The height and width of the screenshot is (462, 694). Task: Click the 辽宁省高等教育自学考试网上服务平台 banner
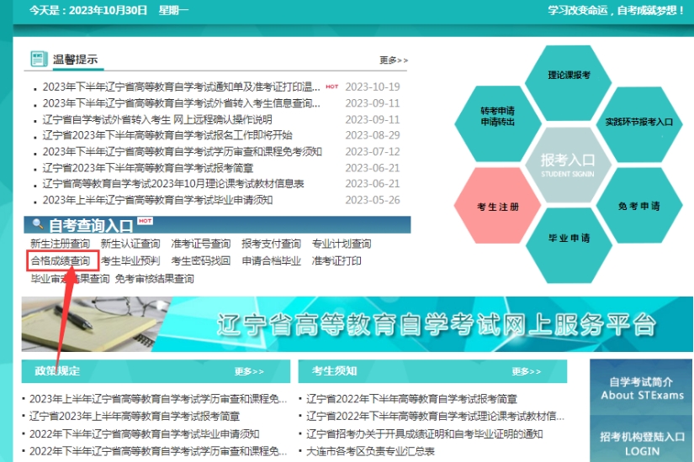click(x=357, y=324)
